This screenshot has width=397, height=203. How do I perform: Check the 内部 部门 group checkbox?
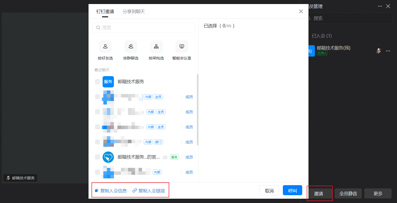(98, 142)
